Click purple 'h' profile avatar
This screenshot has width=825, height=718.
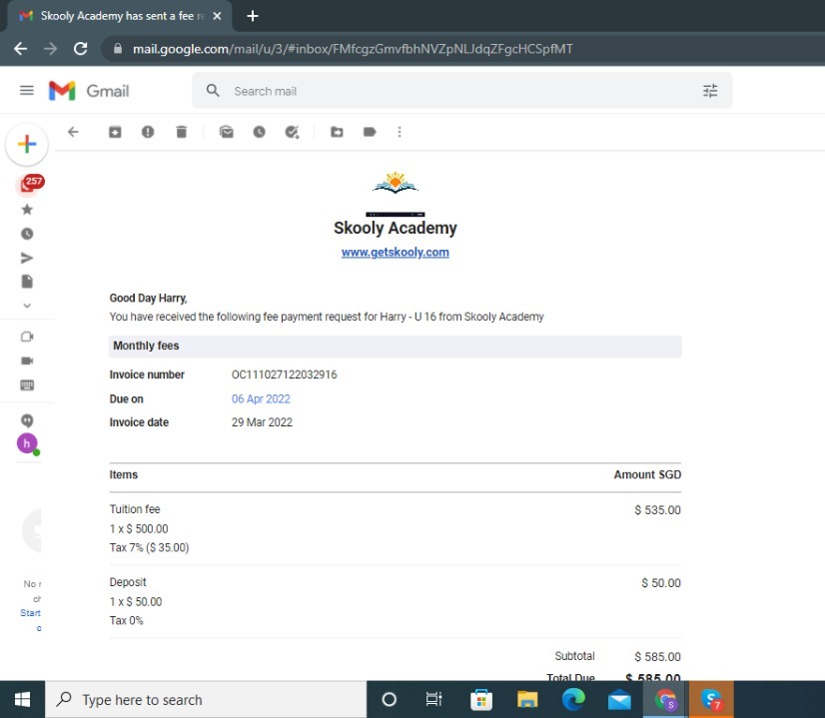pos(27,444)
